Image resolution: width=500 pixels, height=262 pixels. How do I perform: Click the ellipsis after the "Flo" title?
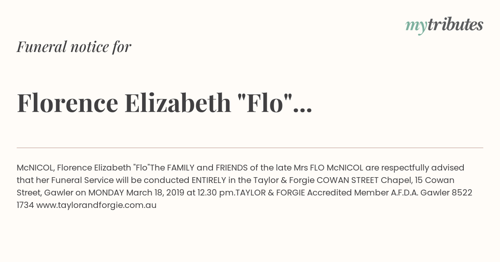[302, 110]
